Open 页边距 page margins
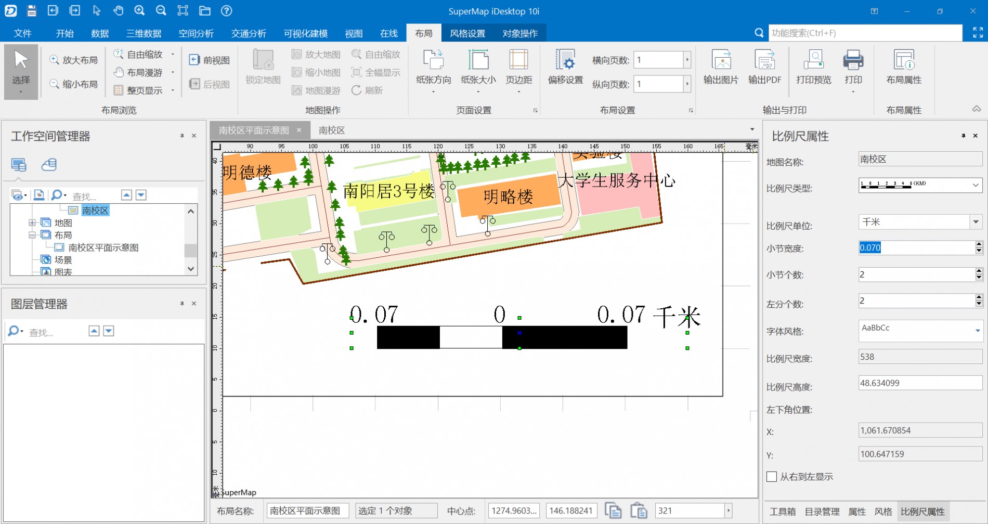Image resolution: width=988 pixels, height=524 pixels. click(x=518, y=72)
